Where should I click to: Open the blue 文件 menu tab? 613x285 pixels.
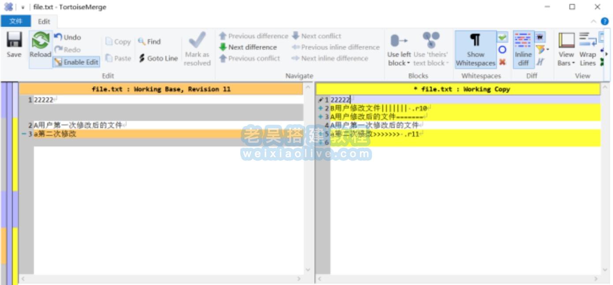(x=15, y=21)
